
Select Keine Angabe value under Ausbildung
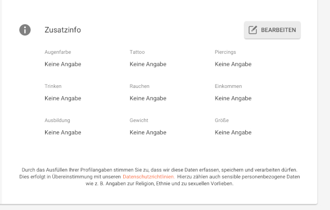point(63,132)
